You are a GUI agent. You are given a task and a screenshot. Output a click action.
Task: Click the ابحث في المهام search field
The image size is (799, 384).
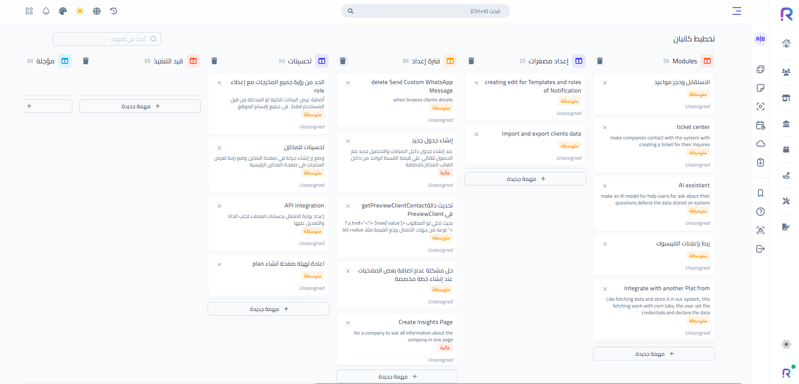(107, 39)
